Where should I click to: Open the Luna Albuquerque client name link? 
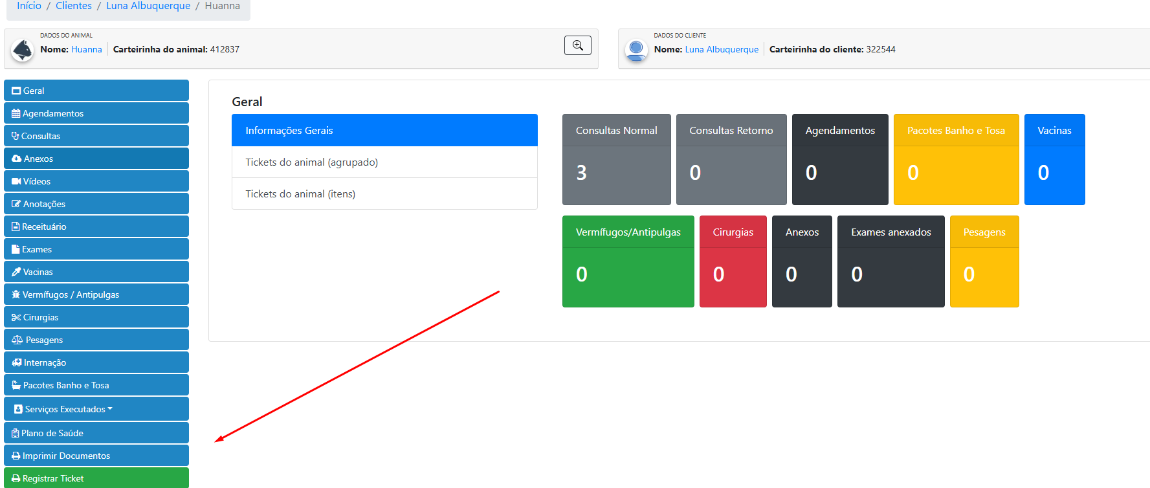click(x=722, y=49)
